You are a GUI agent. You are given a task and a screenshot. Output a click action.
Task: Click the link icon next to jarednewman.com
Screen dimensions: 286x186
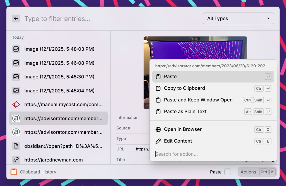pyautogui.click(x=16, y=160)
